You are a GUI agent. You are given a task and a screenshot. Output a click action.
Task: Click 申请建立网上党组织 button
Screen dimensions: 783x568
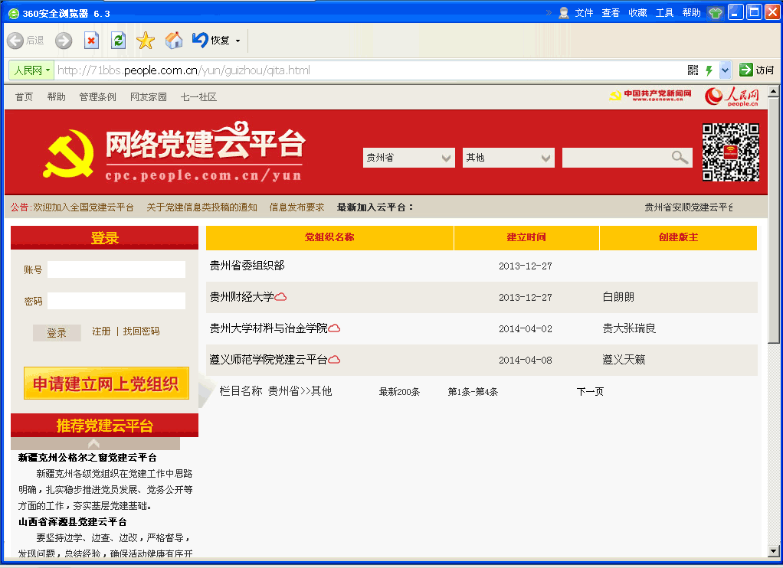pos(106,384)
